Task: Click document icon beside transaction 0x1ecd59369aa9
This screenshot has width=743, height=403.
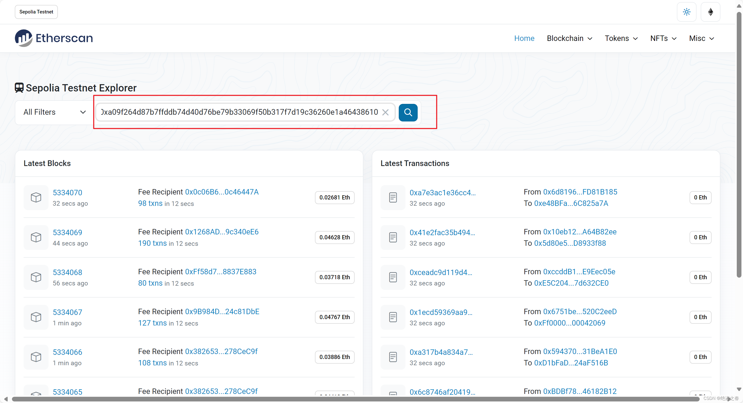Action: pos(393,317)
